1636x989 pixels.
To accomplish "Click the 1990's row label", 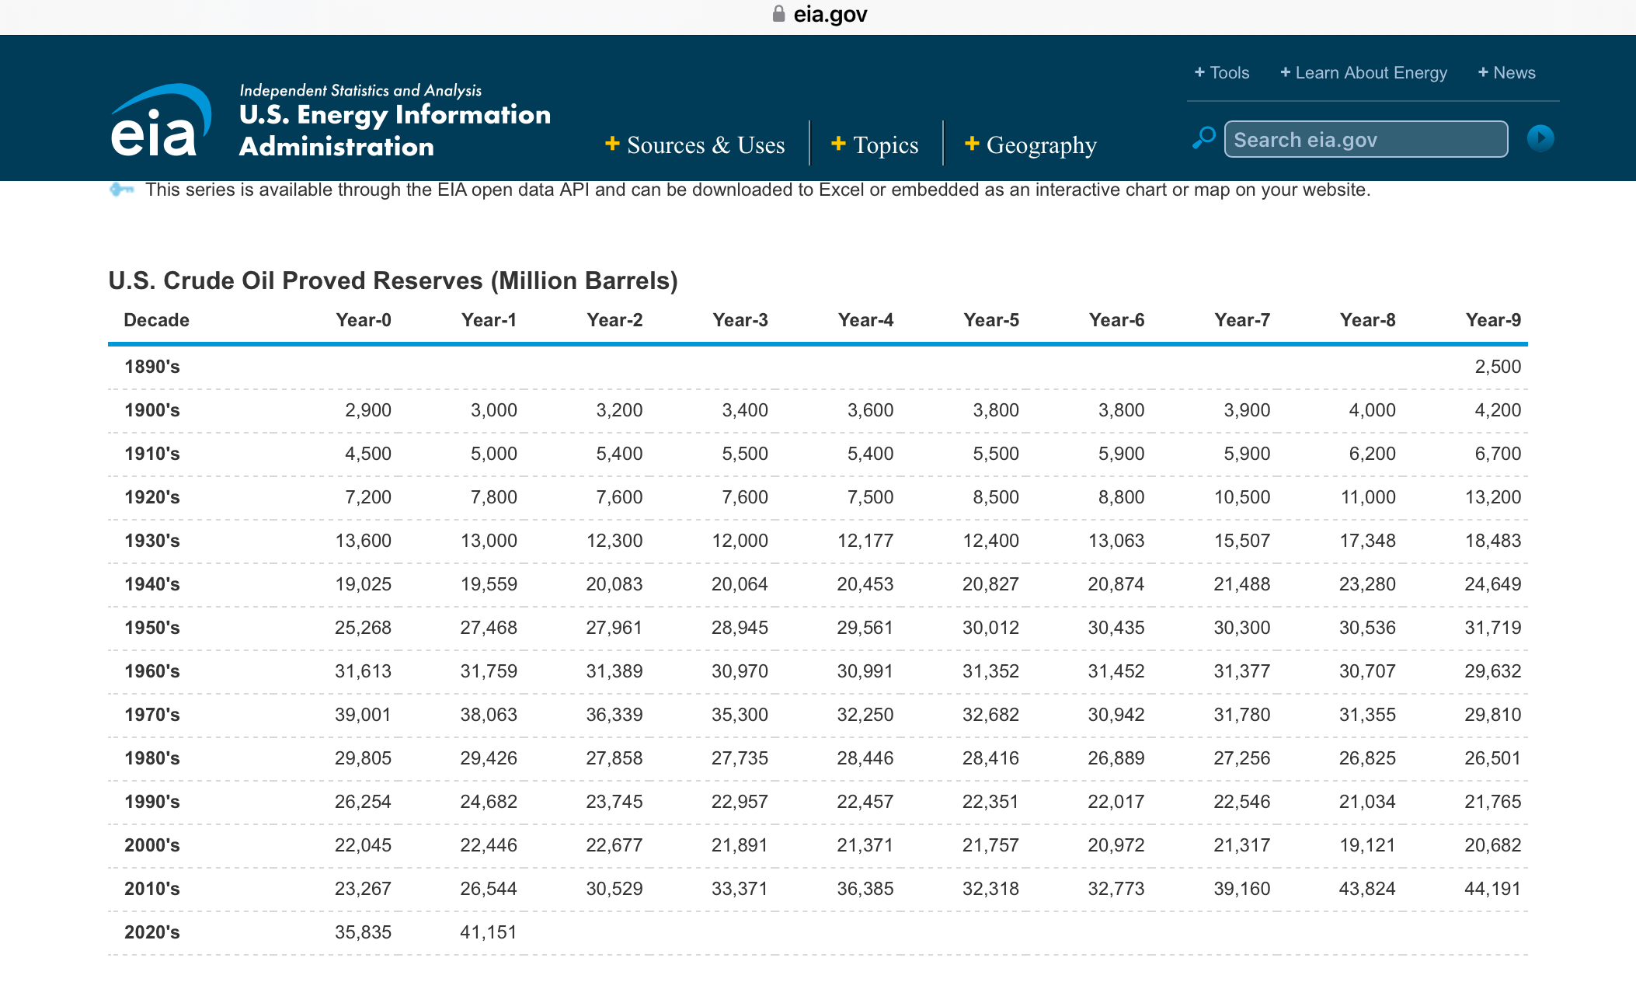I will (152, 802).
